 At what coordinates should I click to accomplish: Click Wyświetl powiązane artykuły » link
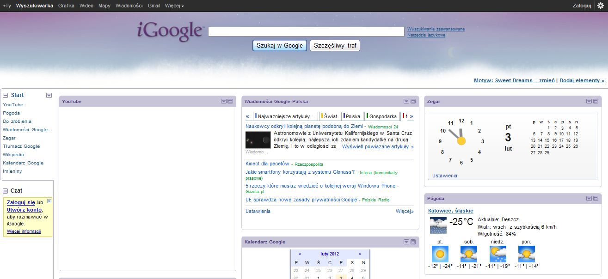pos(378,146)
